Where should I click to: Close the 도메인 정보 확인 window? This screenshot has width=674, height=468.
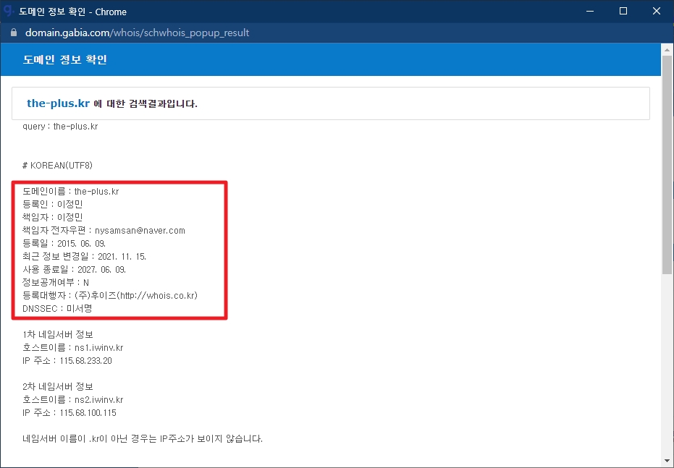[x=657, y=12]
